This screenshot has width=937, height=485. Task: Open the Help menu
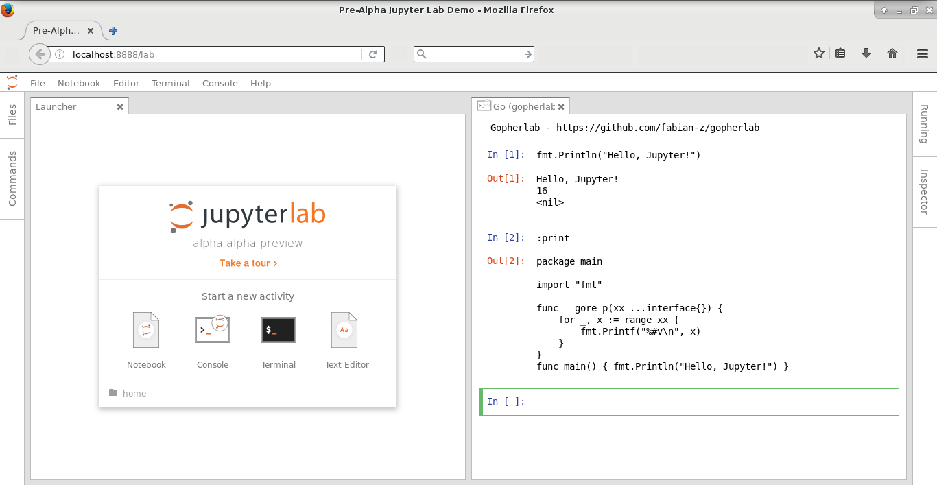coord(261,83)
